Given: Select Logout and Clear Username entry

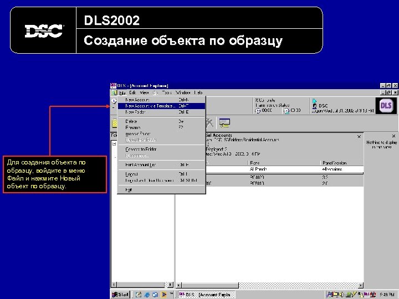Looking at the screenshot, I should [x=161, y=181].
